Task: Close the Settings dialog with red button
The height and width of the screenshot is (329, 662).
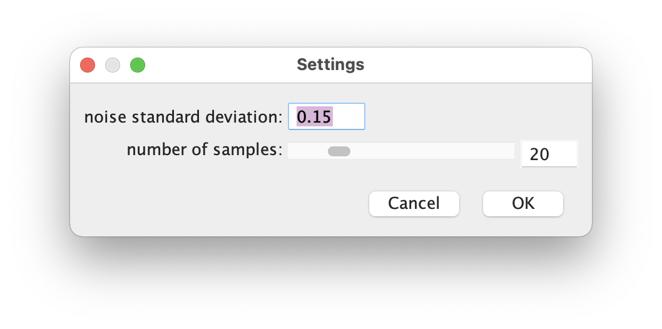Action: 88,66
